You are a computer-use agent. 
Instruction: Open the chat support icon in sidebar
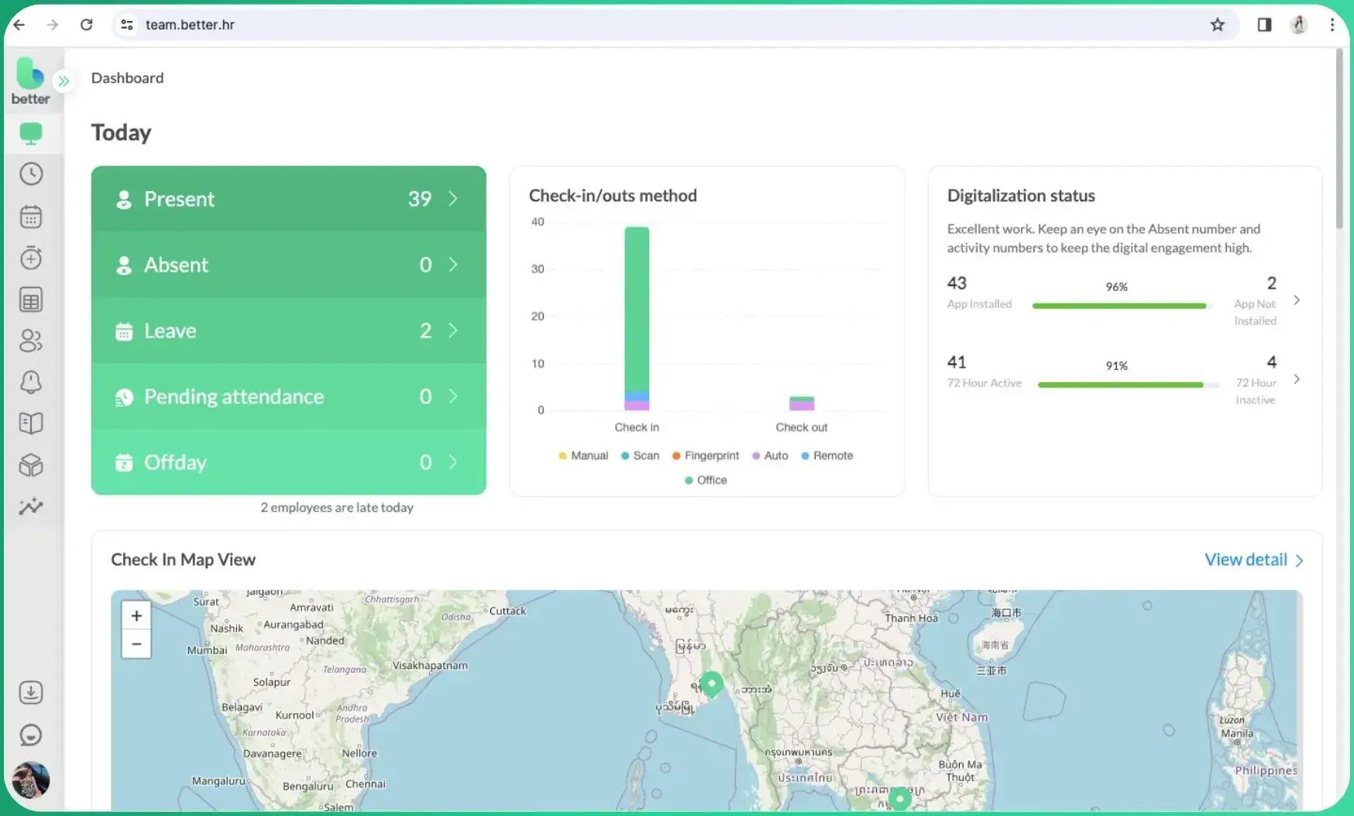coord(31,735)
